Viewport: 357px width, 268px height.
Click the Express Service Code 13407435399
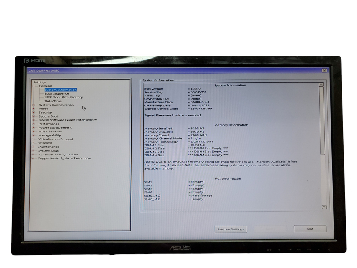201,109
